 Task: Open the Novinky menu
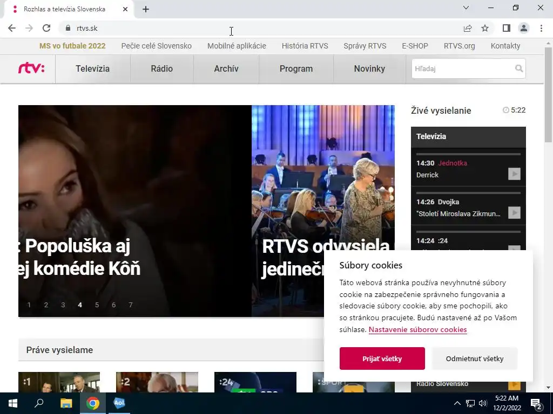tap(369, 68)
